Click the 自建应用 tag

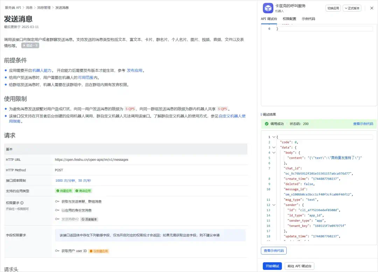pyautogui.click(x=64, y=191)
